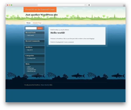131x110 pixels.
Task: Open the Sample Page tab
Action: (x=37, y=23)
